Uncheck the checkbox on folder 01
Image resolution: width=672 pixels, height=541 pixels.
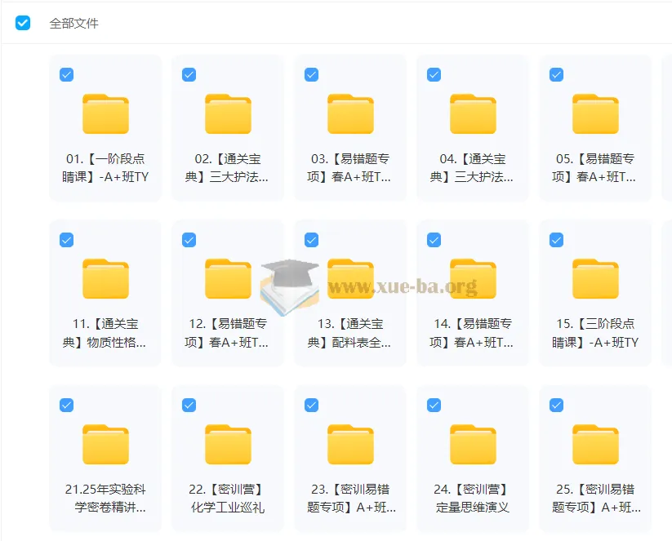pos(67,75)
